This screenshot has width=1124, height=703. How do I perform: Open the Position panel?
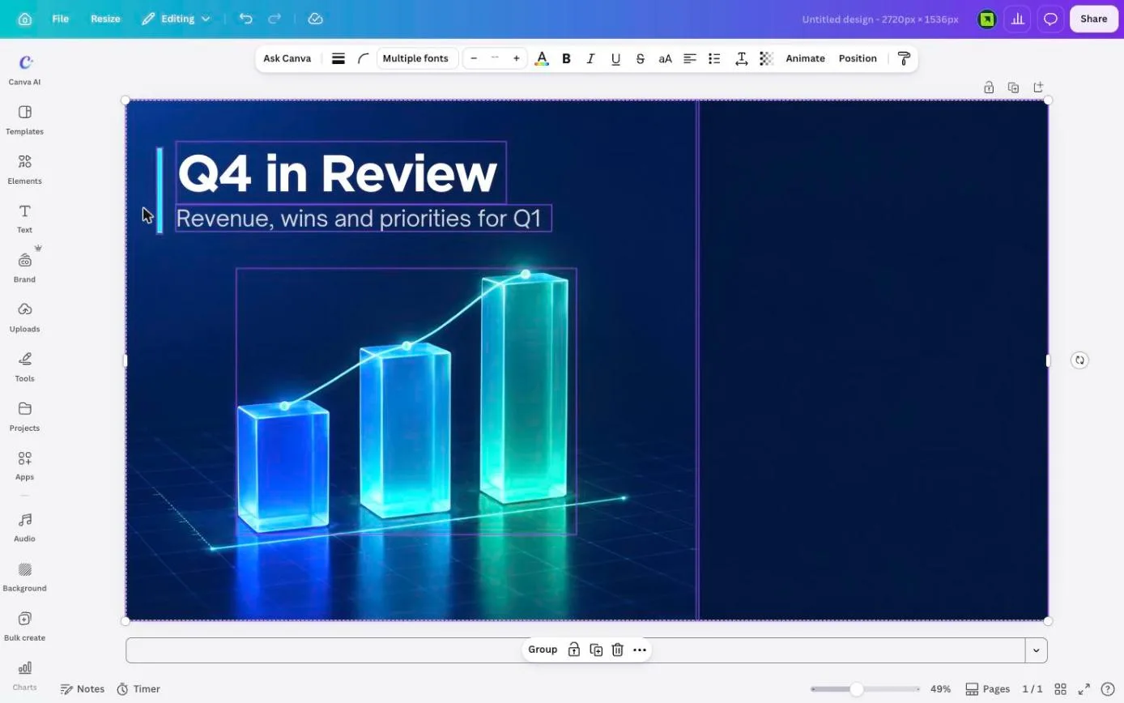click(x=858, y=58)
